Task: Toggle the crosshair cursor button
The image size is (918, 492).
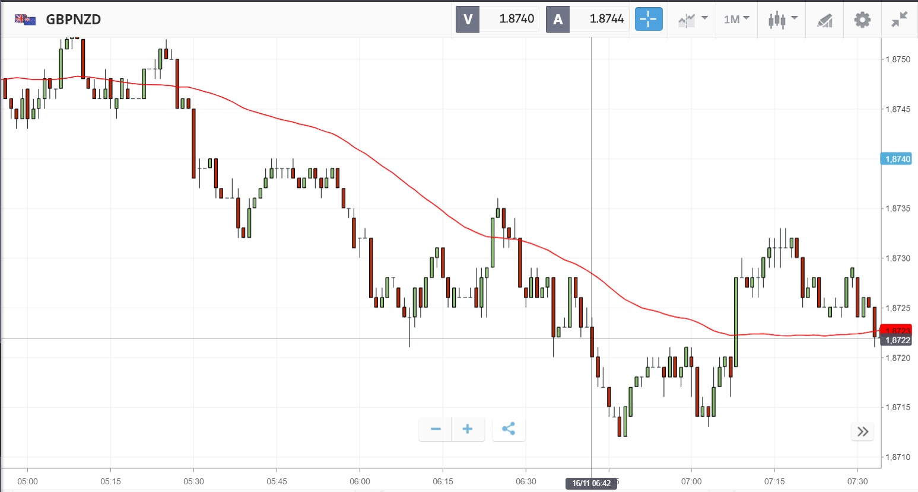Action: [x=649, y=19]
